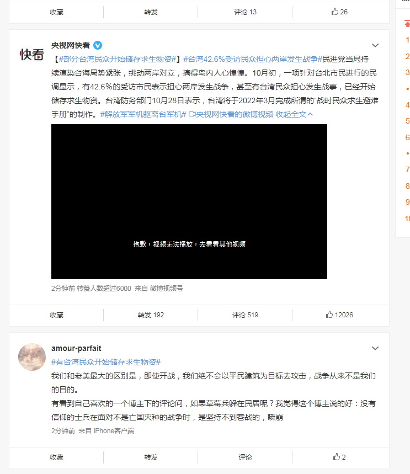Like the amour-parfait post with 2 likes
Screen dimensions: 410x474
click(x=339, y=457)
